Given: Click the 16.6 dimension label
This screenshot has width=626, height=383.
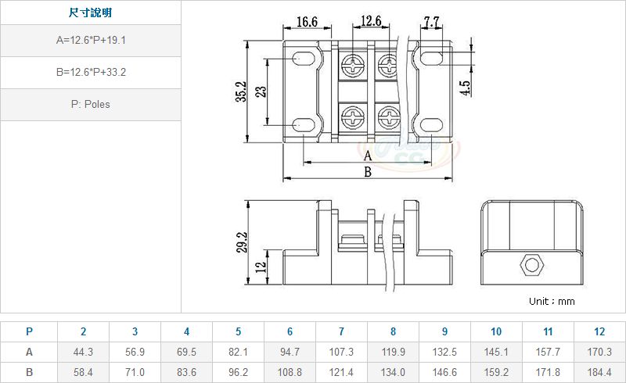Looking at the screenshot, I should pyautogui.click(x=307, y=21).
